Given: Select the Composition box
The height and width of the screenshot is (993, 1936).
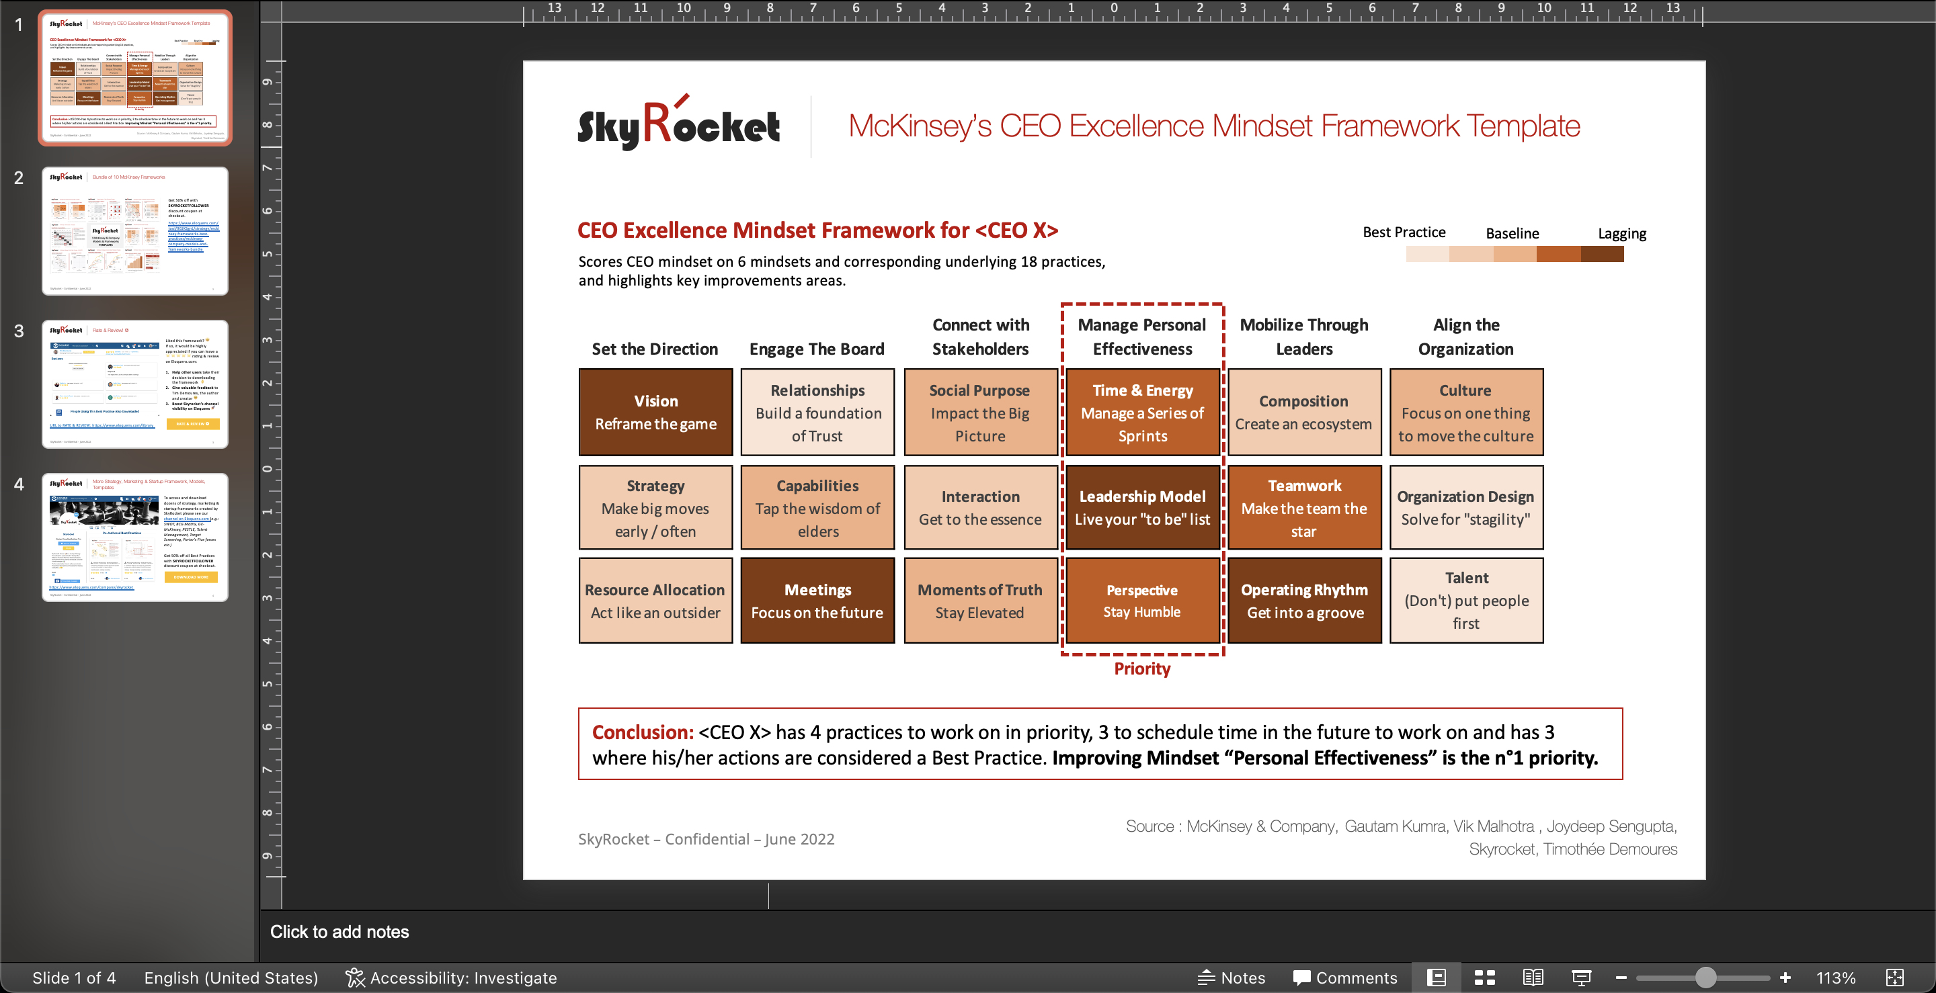Looking at the screenshot, I should click(x=1304, y=412).
